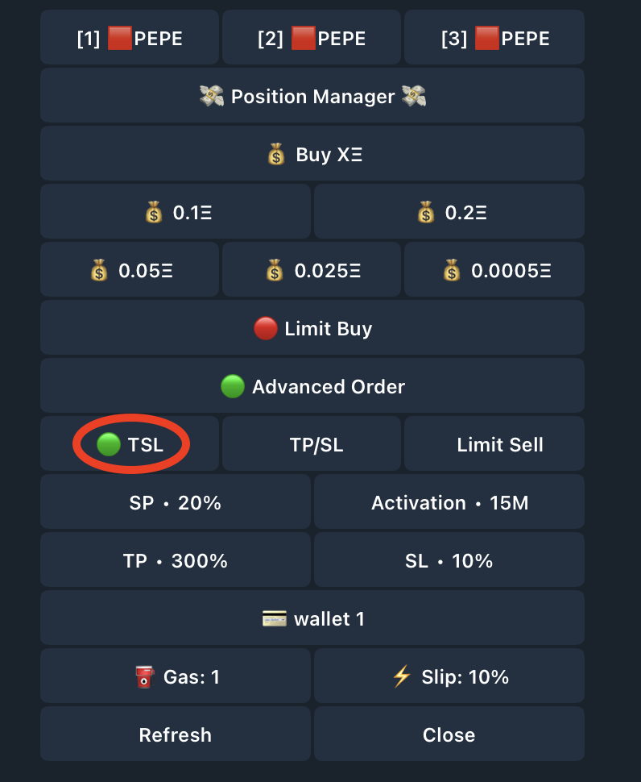The image size is (641, 782).
Task: Switch to the [3] PEPE position tab
Action: pos(494,37)
